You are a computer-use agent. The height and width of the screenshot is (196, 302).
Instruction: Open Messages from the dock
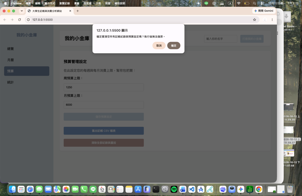[39, 189]
